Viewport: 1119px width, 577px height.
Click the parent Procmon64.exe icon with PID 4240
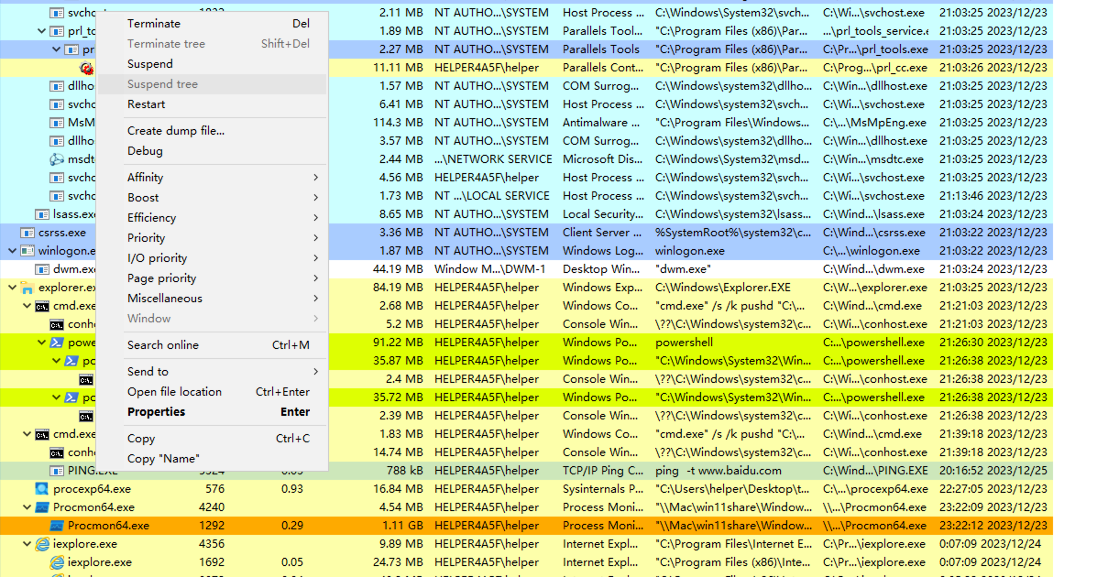tap(42, 507)
